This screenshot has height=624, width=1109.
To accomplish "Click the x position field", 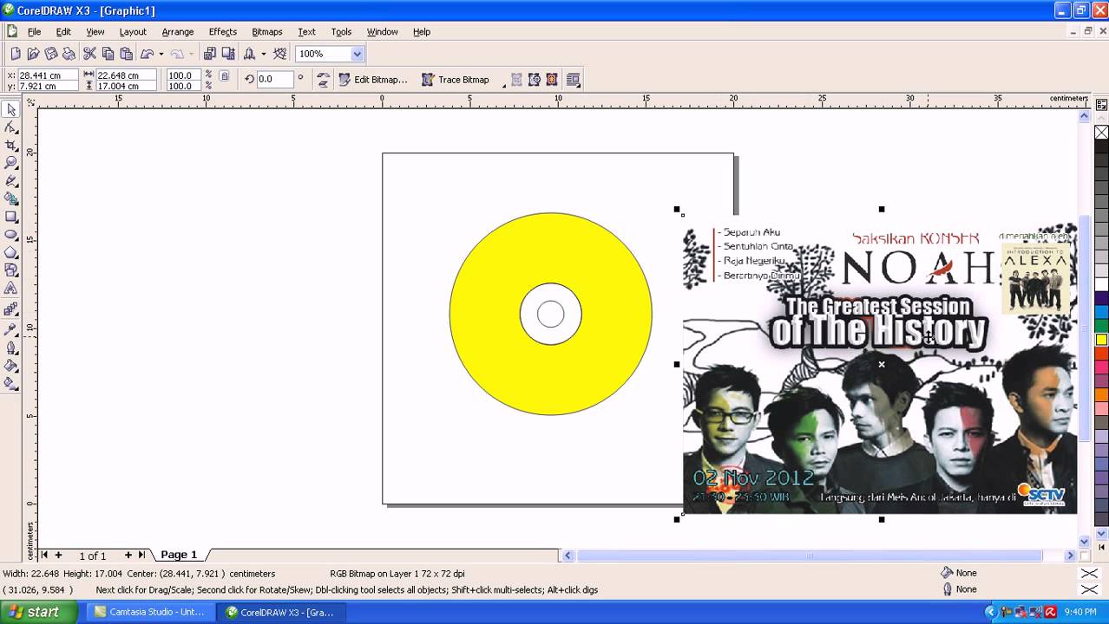I will point(48,75).
